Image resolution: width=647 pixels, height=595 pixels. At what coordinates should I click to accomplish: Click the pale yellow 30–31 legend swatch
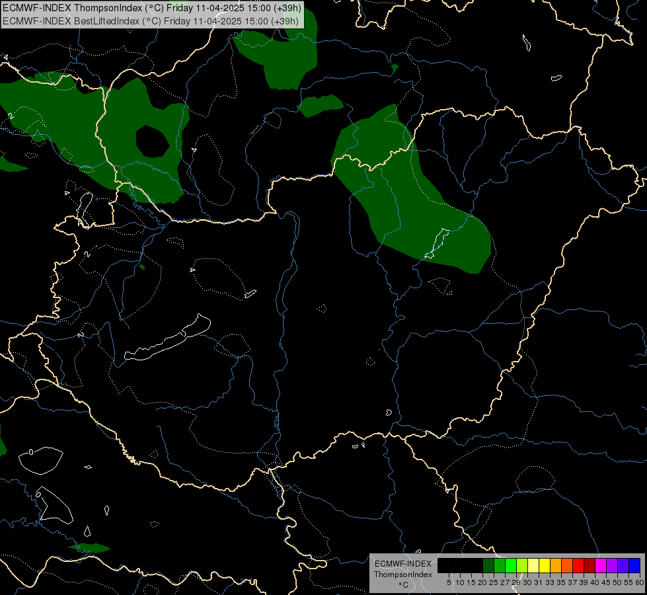click(x=533, y=565)
